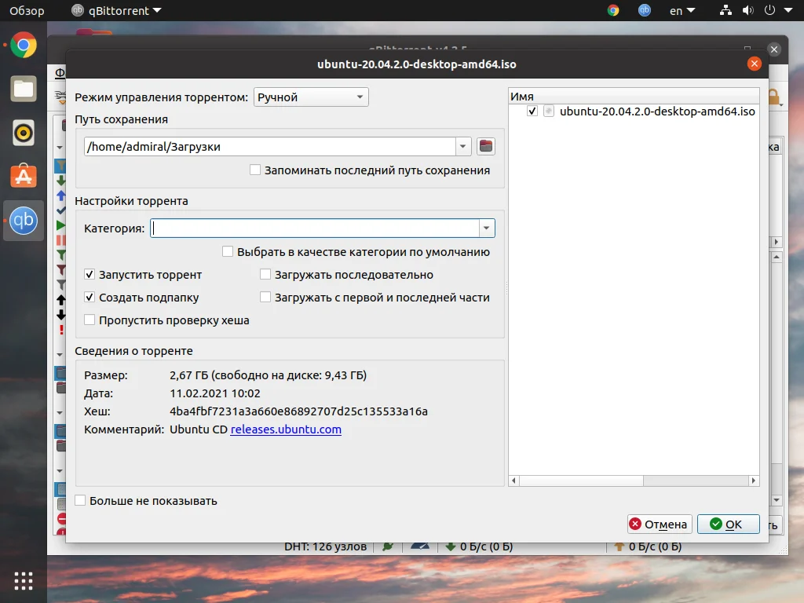Check Больше не показывать checkbox
Image resolution: width=804 pixels, height=603 pixels.
click(x=80, y=500)
